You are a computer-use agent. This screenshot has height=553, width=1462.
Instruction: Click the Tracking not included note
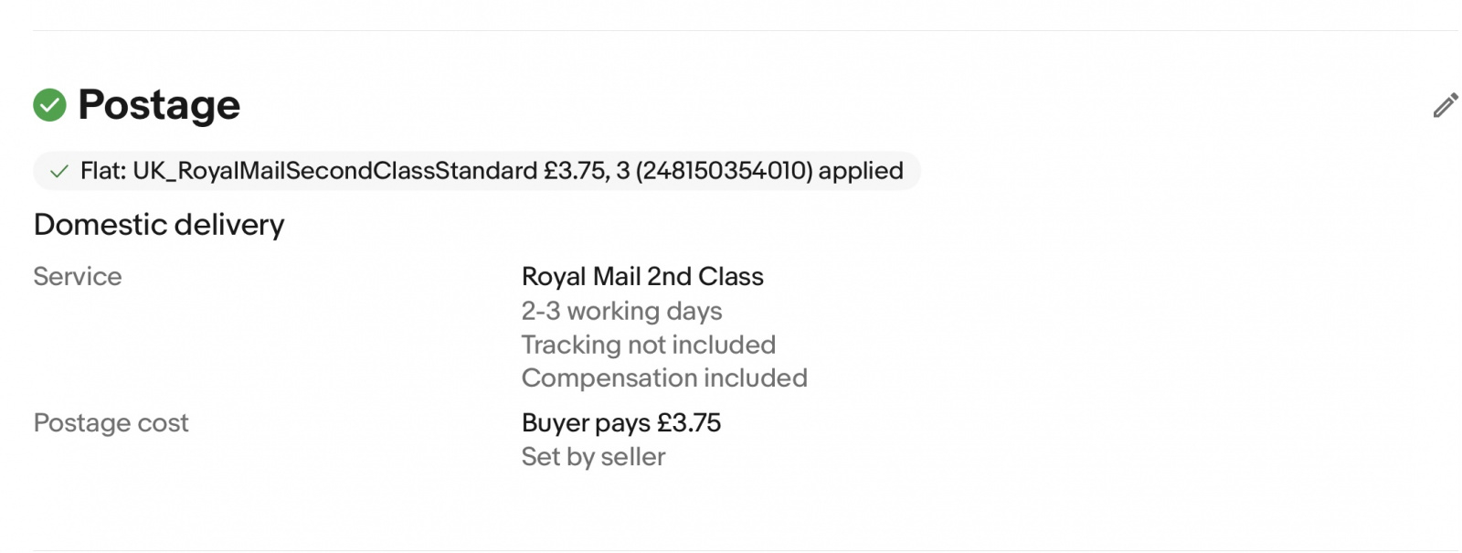649,345
